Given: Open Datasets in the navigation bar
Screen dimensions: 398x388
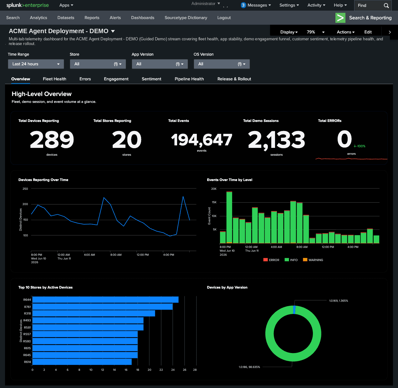Looking at the screenshot, I should pyautogui.click(x=66, y=18).
